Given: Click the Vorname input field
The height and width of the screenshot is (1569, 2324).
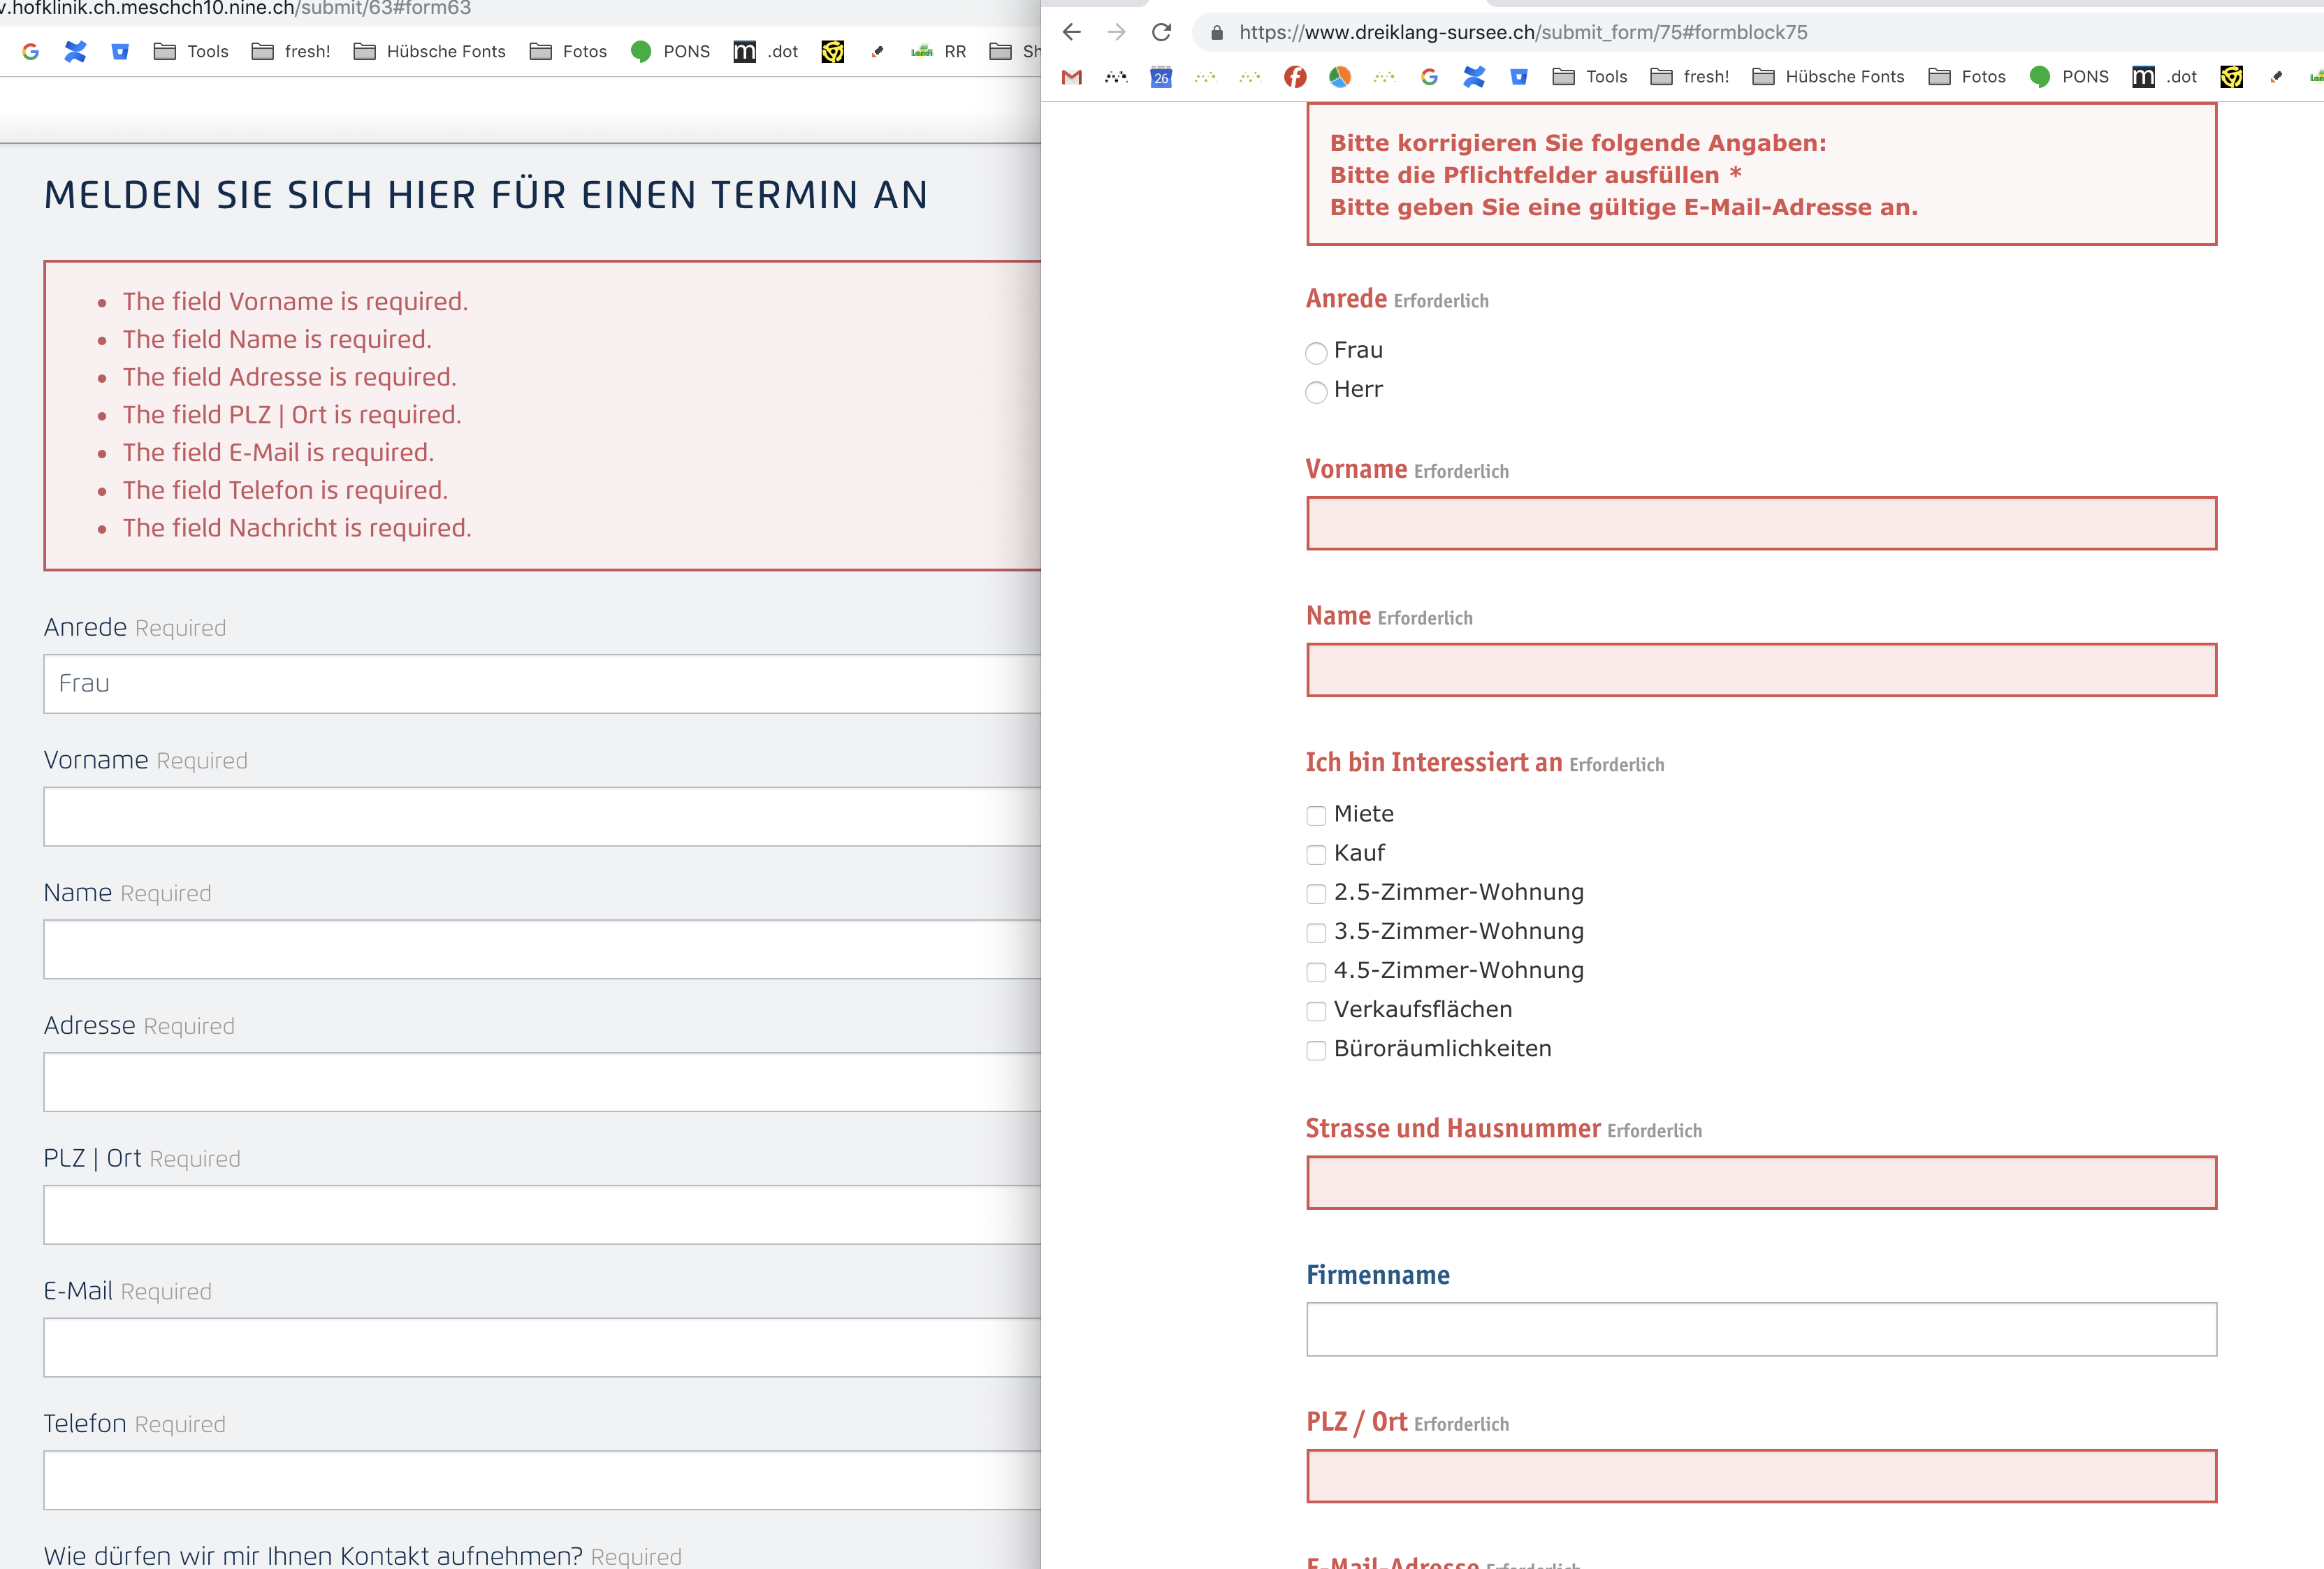Looking at the screenshot, I should 1761,523.
